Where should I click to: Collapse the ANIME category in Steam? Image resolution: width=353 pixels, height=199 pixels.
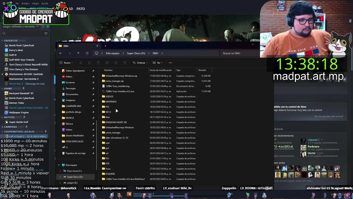(2, 88)
